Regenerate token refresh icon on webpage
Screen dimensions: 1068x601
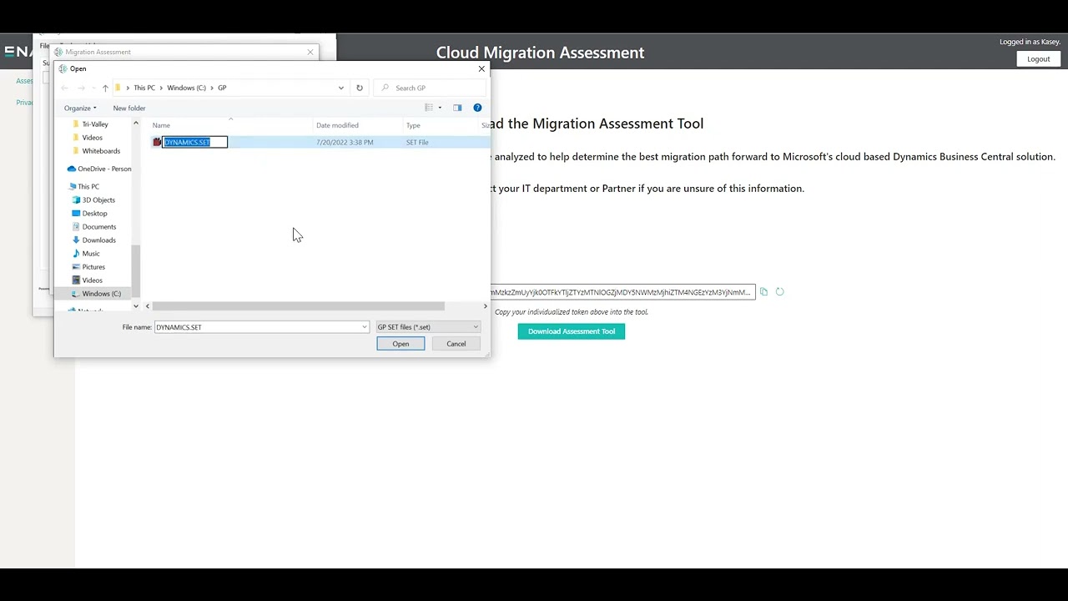click(779, 292)
